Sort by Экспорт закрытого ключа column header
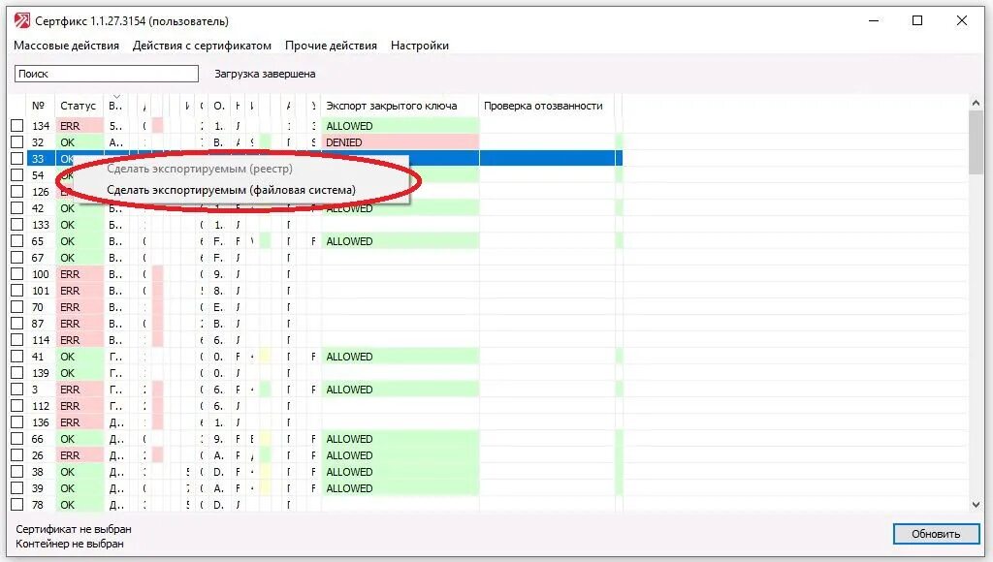 click(x=400, y=106)
